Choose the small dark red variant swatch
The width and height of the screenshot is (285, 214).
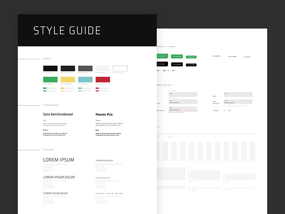coord(97,88)
